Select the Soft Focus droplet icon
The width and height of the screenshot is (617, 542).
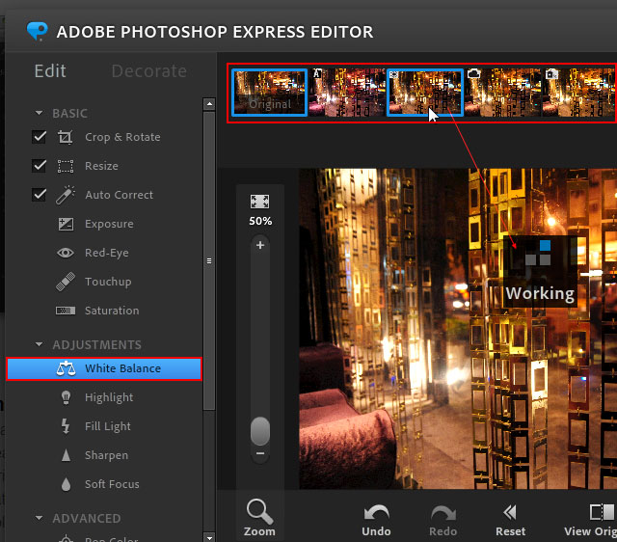[66, 484]
